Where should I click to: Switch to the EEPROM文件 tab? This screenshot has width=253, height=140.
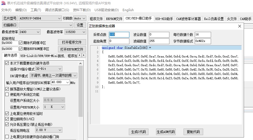(x=114, y=19)
